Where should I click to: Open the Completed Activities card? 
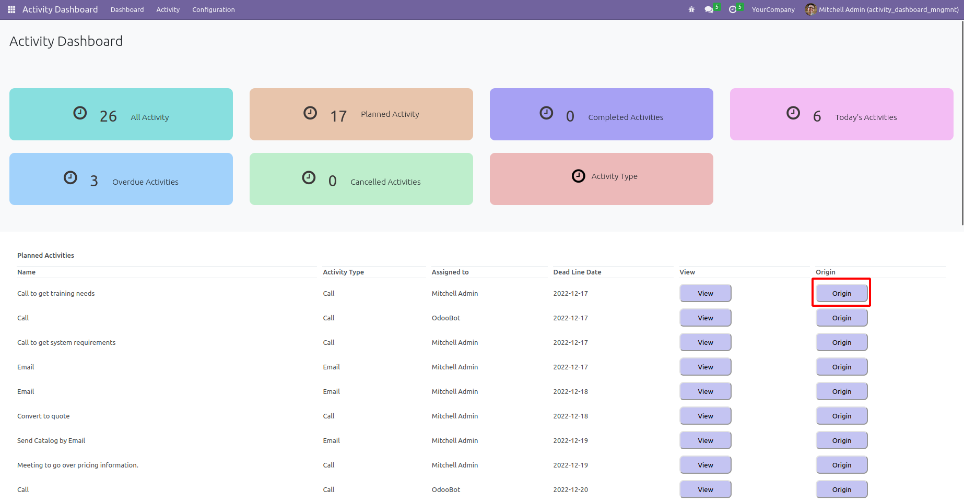point(602,114)
